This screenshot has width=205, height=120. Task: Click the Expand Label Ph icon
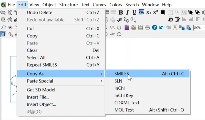(126, 20)
